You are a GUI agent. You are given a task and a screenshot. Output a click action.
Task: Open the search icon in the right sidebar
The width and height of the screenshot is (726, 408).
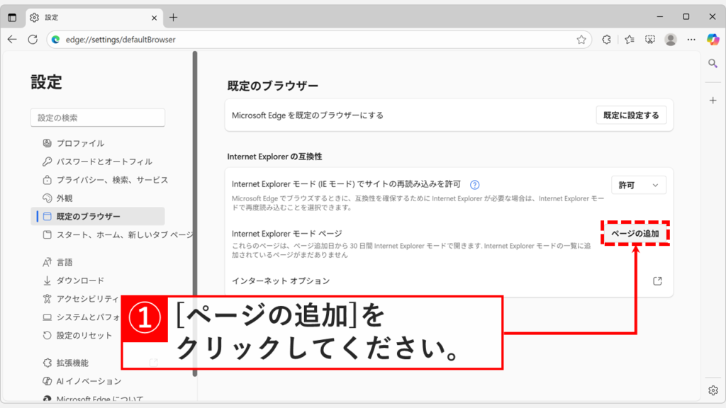(712, 62)
